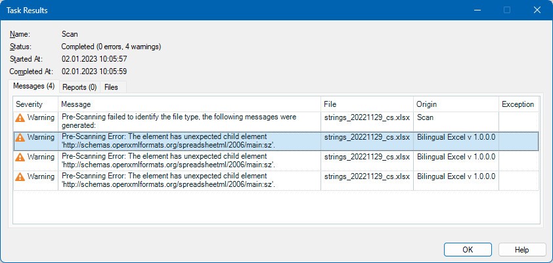The width and height of the screenshot is (553, 263).
Task: Click the 'Started At:' label
Action: point(26,59)
